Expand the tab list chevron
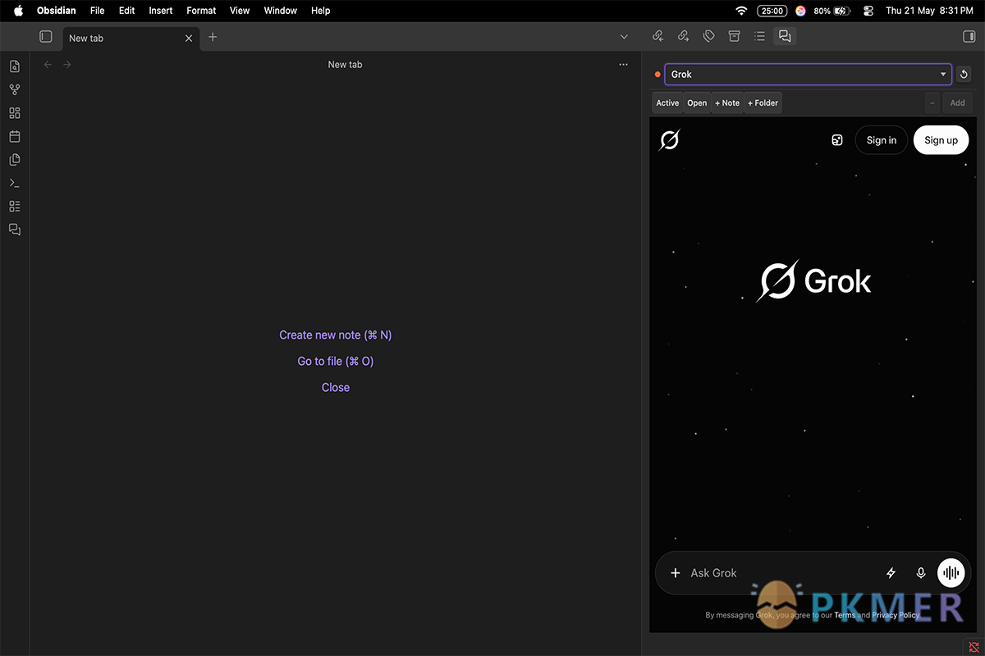 pyautogui.click(x=624, y=37)
